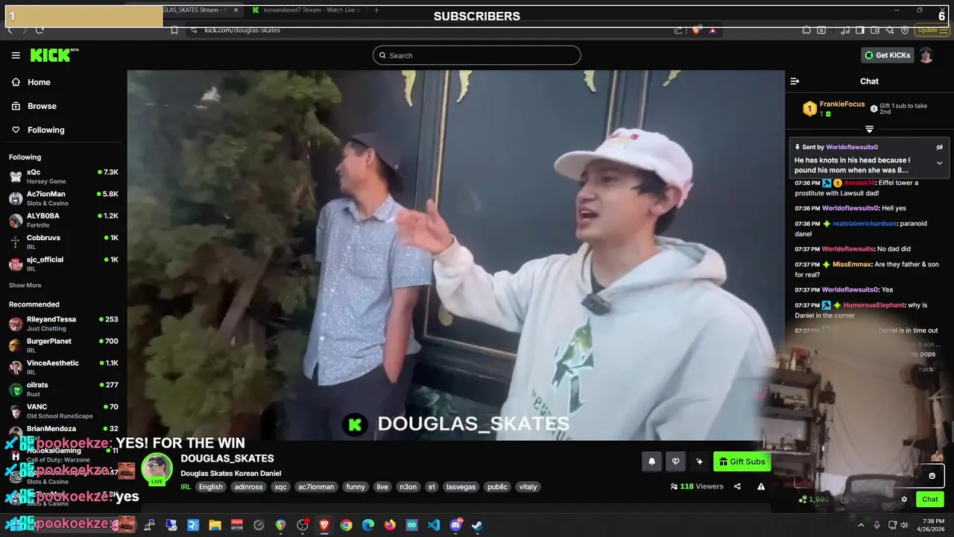Open Cobbruvs channel in Following
Screen dimensions: 954x537
tap(63, 242)
